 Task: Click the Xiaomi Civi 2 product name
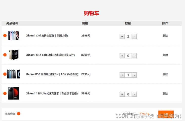47,36
